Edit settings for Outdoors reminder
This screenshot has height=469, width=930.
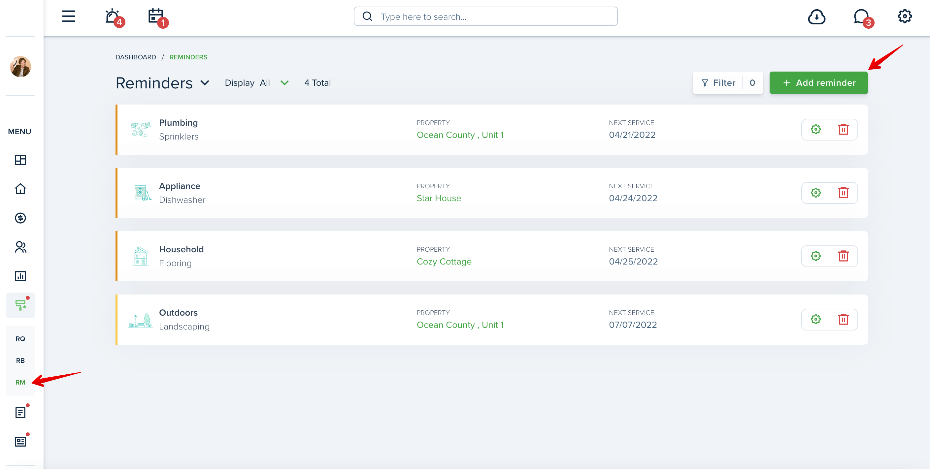tap(815, 320)
